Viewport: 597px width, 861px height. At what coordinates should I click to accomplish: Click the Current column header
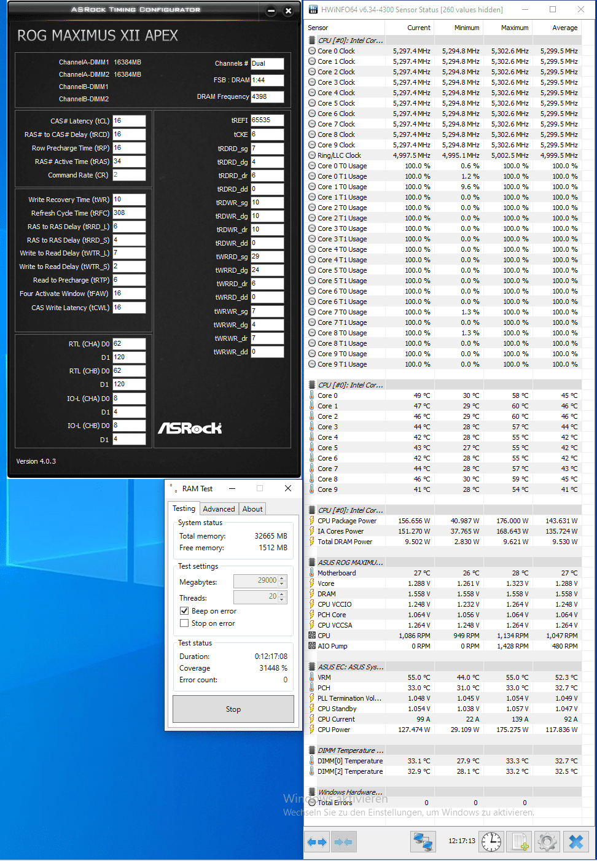(x=409, y=28)
